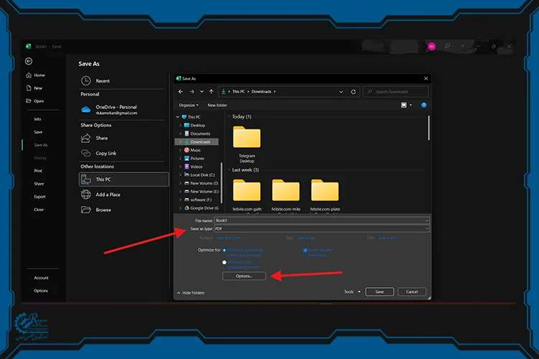Click the Copy Link icon

86,153
